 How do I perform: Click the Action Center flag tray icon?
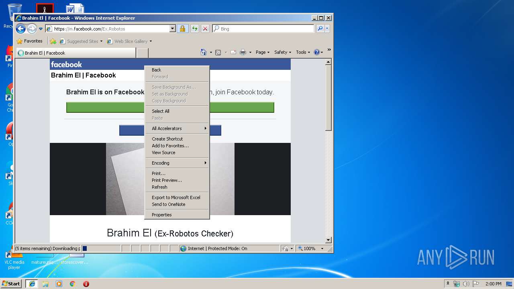pyautogui.click(x=475, y=284)
